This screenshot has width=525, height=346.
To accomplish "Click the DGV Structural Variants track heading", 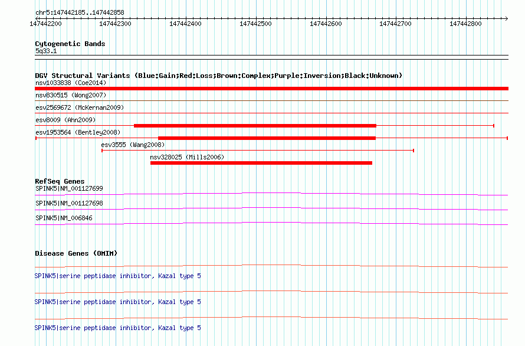I will coord(219,76).
